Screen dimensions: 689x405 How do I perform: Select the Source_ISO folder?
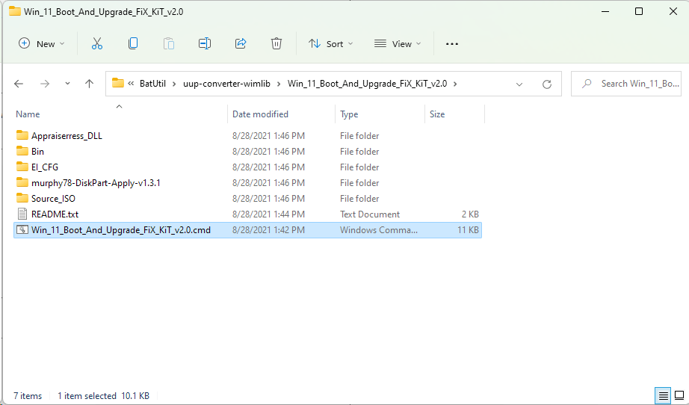[x=53, y=199]
